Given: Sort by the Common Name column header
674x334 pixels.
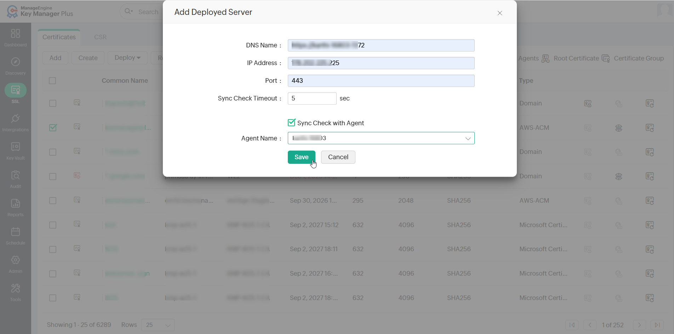Looking at the screenshot, I should coord(125,81).
